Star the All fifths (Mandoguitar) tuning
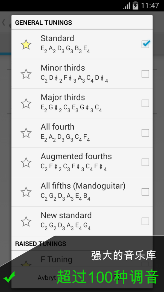The width and height of the screenshot is (164, 292). pos(26,192)
